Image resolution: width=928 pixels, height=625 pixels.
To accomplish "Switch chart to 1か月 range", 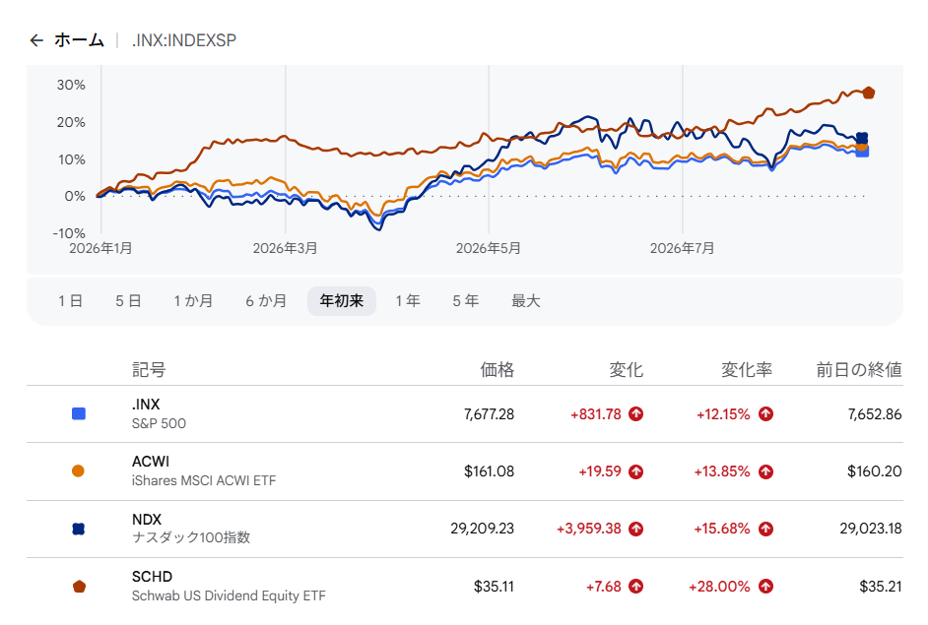I will [x=193, y=301].
